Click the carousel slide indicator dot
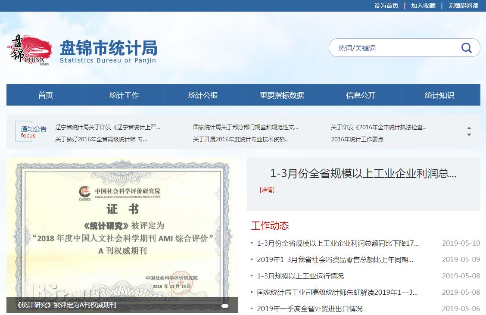This screenshot has height=315, width=486. [224, 306]
